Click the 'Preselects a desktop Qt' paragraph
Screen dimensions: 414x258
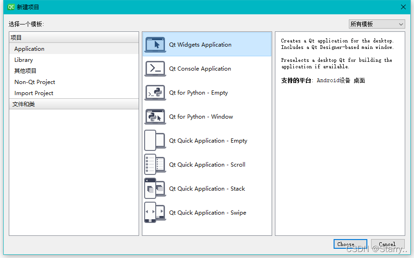(x=336, y=63)
